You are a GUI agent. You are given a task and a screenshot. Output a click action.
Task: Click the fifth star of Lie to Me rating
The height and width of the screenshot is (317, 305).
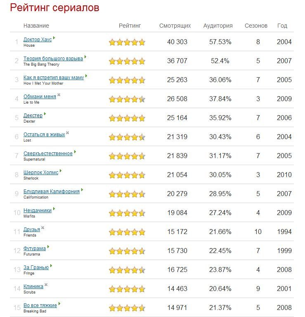(142, 99)
